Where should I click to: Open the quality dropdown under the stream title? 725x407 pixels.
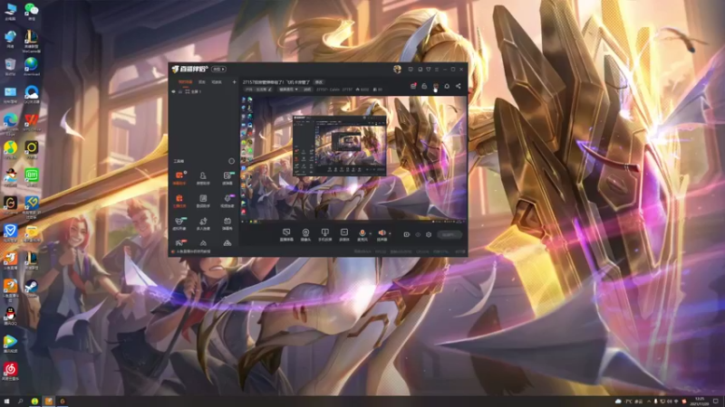(x=288, y=90)
